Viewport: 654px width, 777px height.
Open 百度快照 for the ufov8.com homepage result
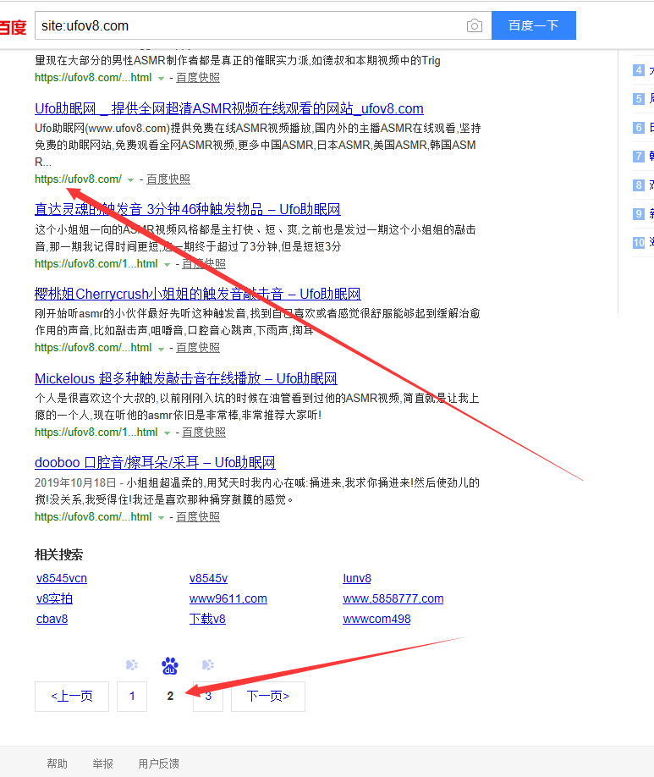tap(168, 179)
